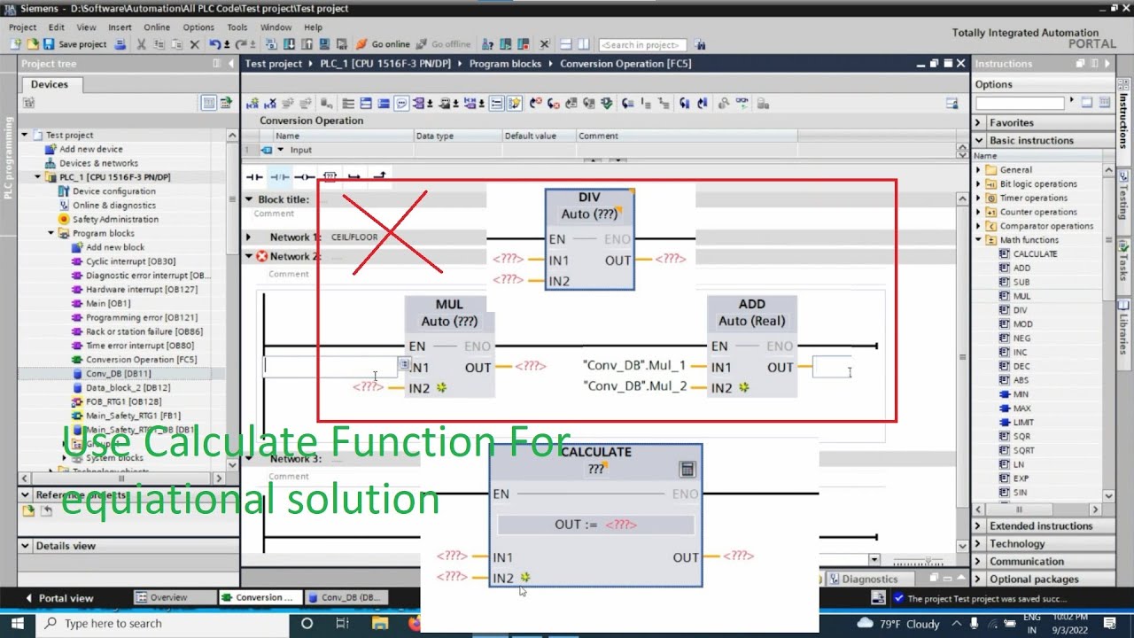Collapse the Project tree panel arrow
This screenshot has width=1134, height=638.
pos(231,64)
